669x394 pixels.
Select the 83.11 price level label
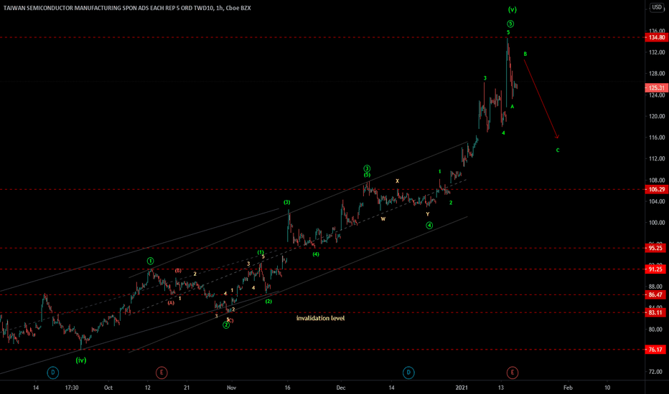point(656,312)
